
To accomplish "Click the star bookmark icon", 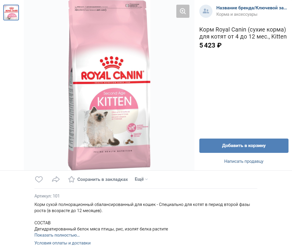I will (x=71, y=179).
